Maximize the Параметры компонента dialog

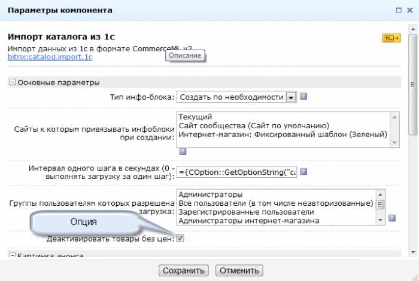[x=399, y=10]
